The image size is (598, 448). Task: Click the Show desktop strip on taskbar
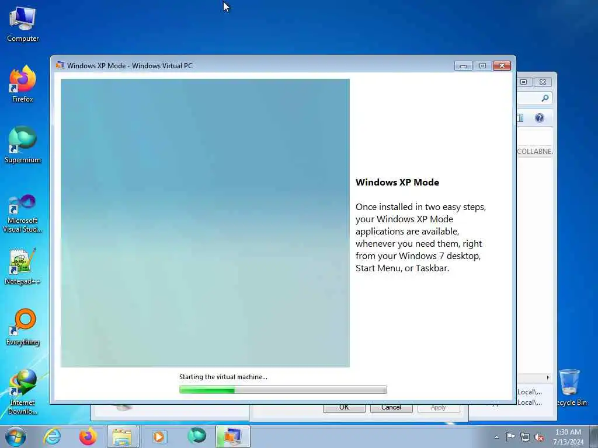(594, 436)
